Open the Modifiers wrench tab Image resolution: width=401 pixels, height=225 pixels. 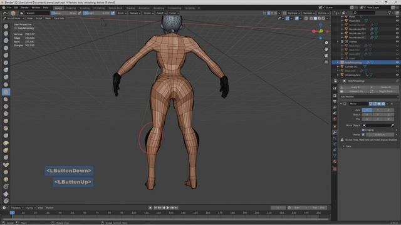pyautogui.click(x=335, y=132)
